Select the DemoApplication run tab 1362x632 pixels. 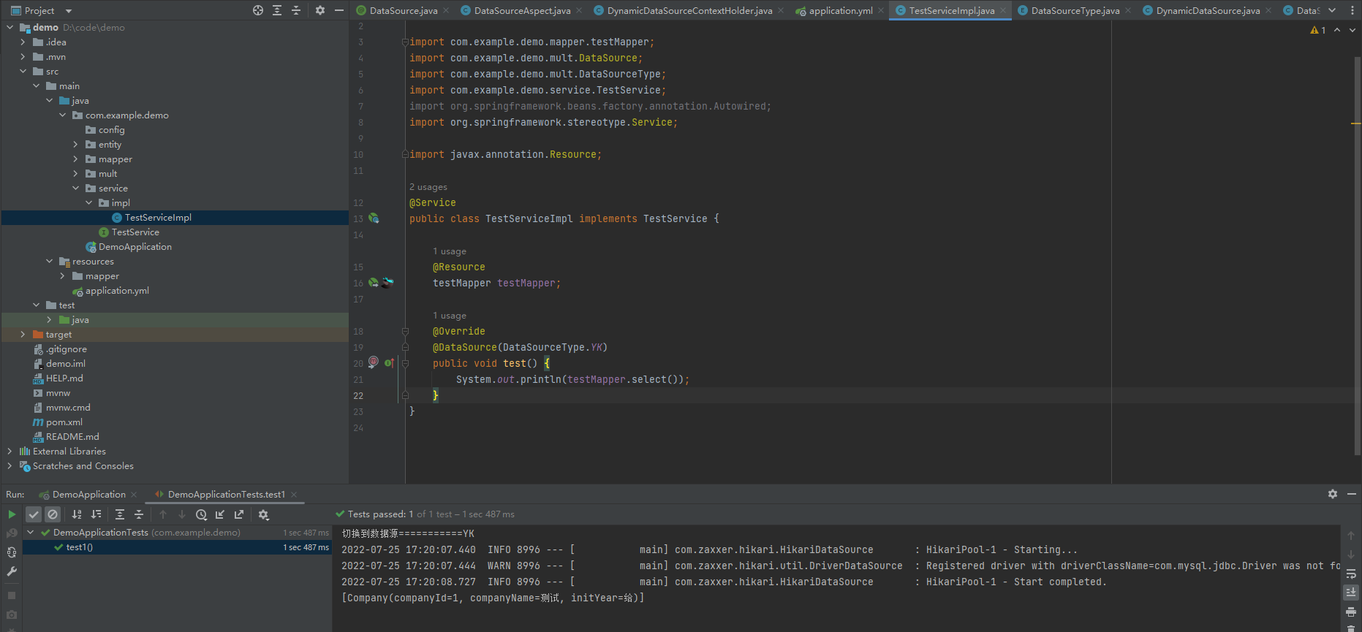pos(88,495)
